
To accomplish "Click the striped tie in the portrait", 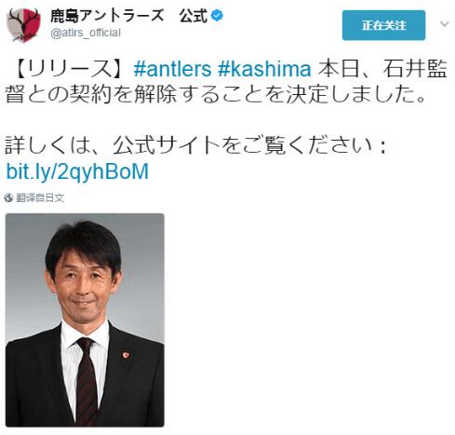I will [87, 380].
